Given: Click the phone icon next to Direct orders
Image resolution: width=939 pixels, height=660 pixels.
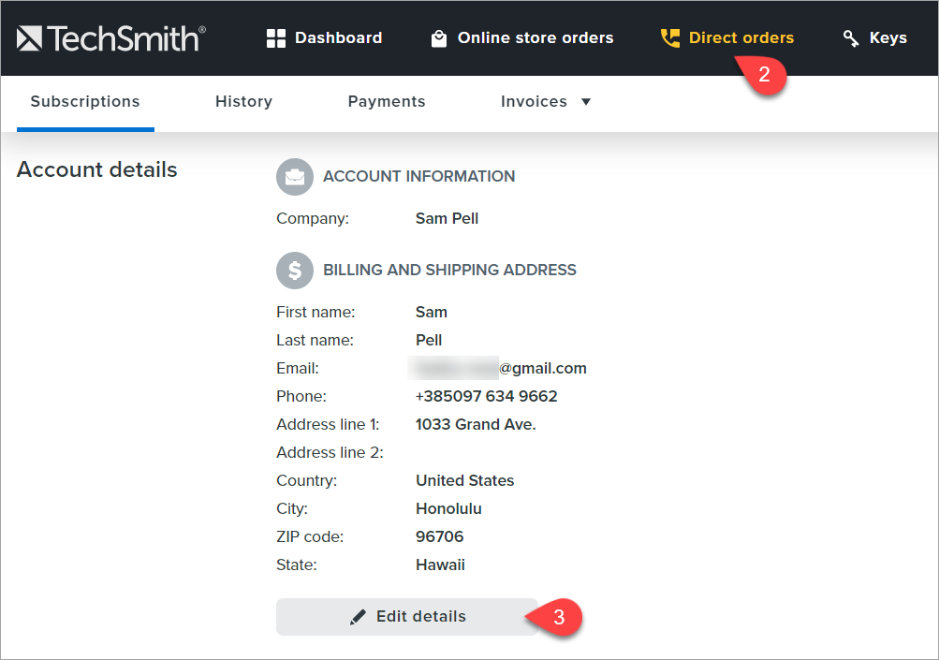Looking at the screenshot, I should [670, 37].
